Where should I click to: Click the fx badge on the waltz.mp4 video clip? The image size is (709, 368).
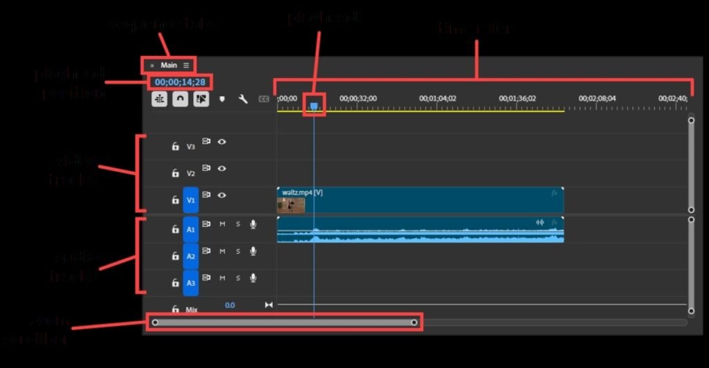pos(555,193)
